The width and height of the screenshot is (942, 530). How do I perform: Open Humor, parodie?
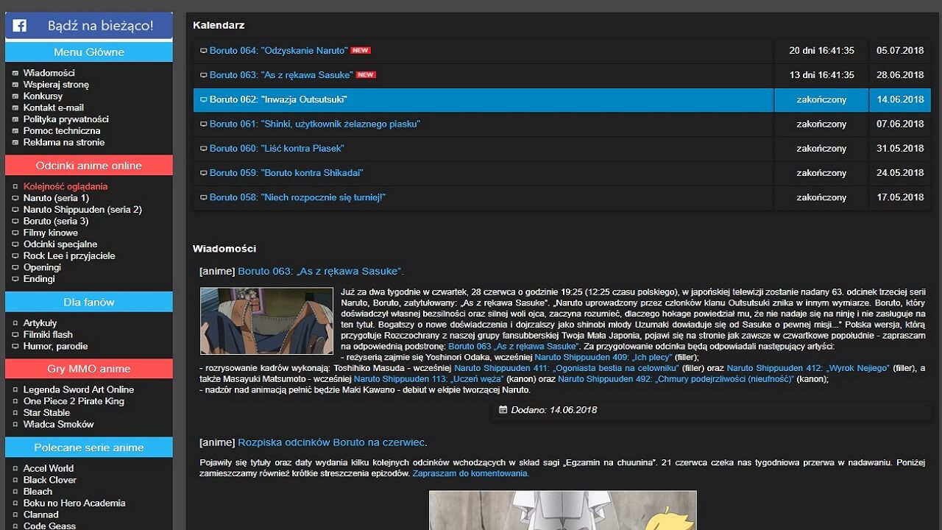pyautogui.click(x=55, y=346)
